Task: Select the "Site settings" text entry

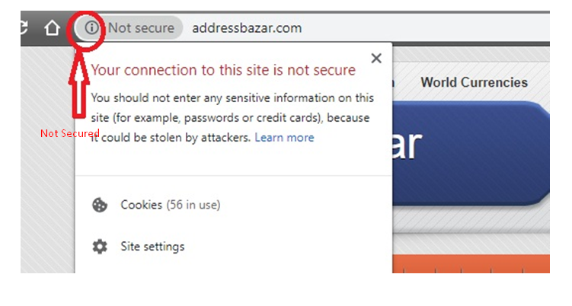Action: point(152,247)
